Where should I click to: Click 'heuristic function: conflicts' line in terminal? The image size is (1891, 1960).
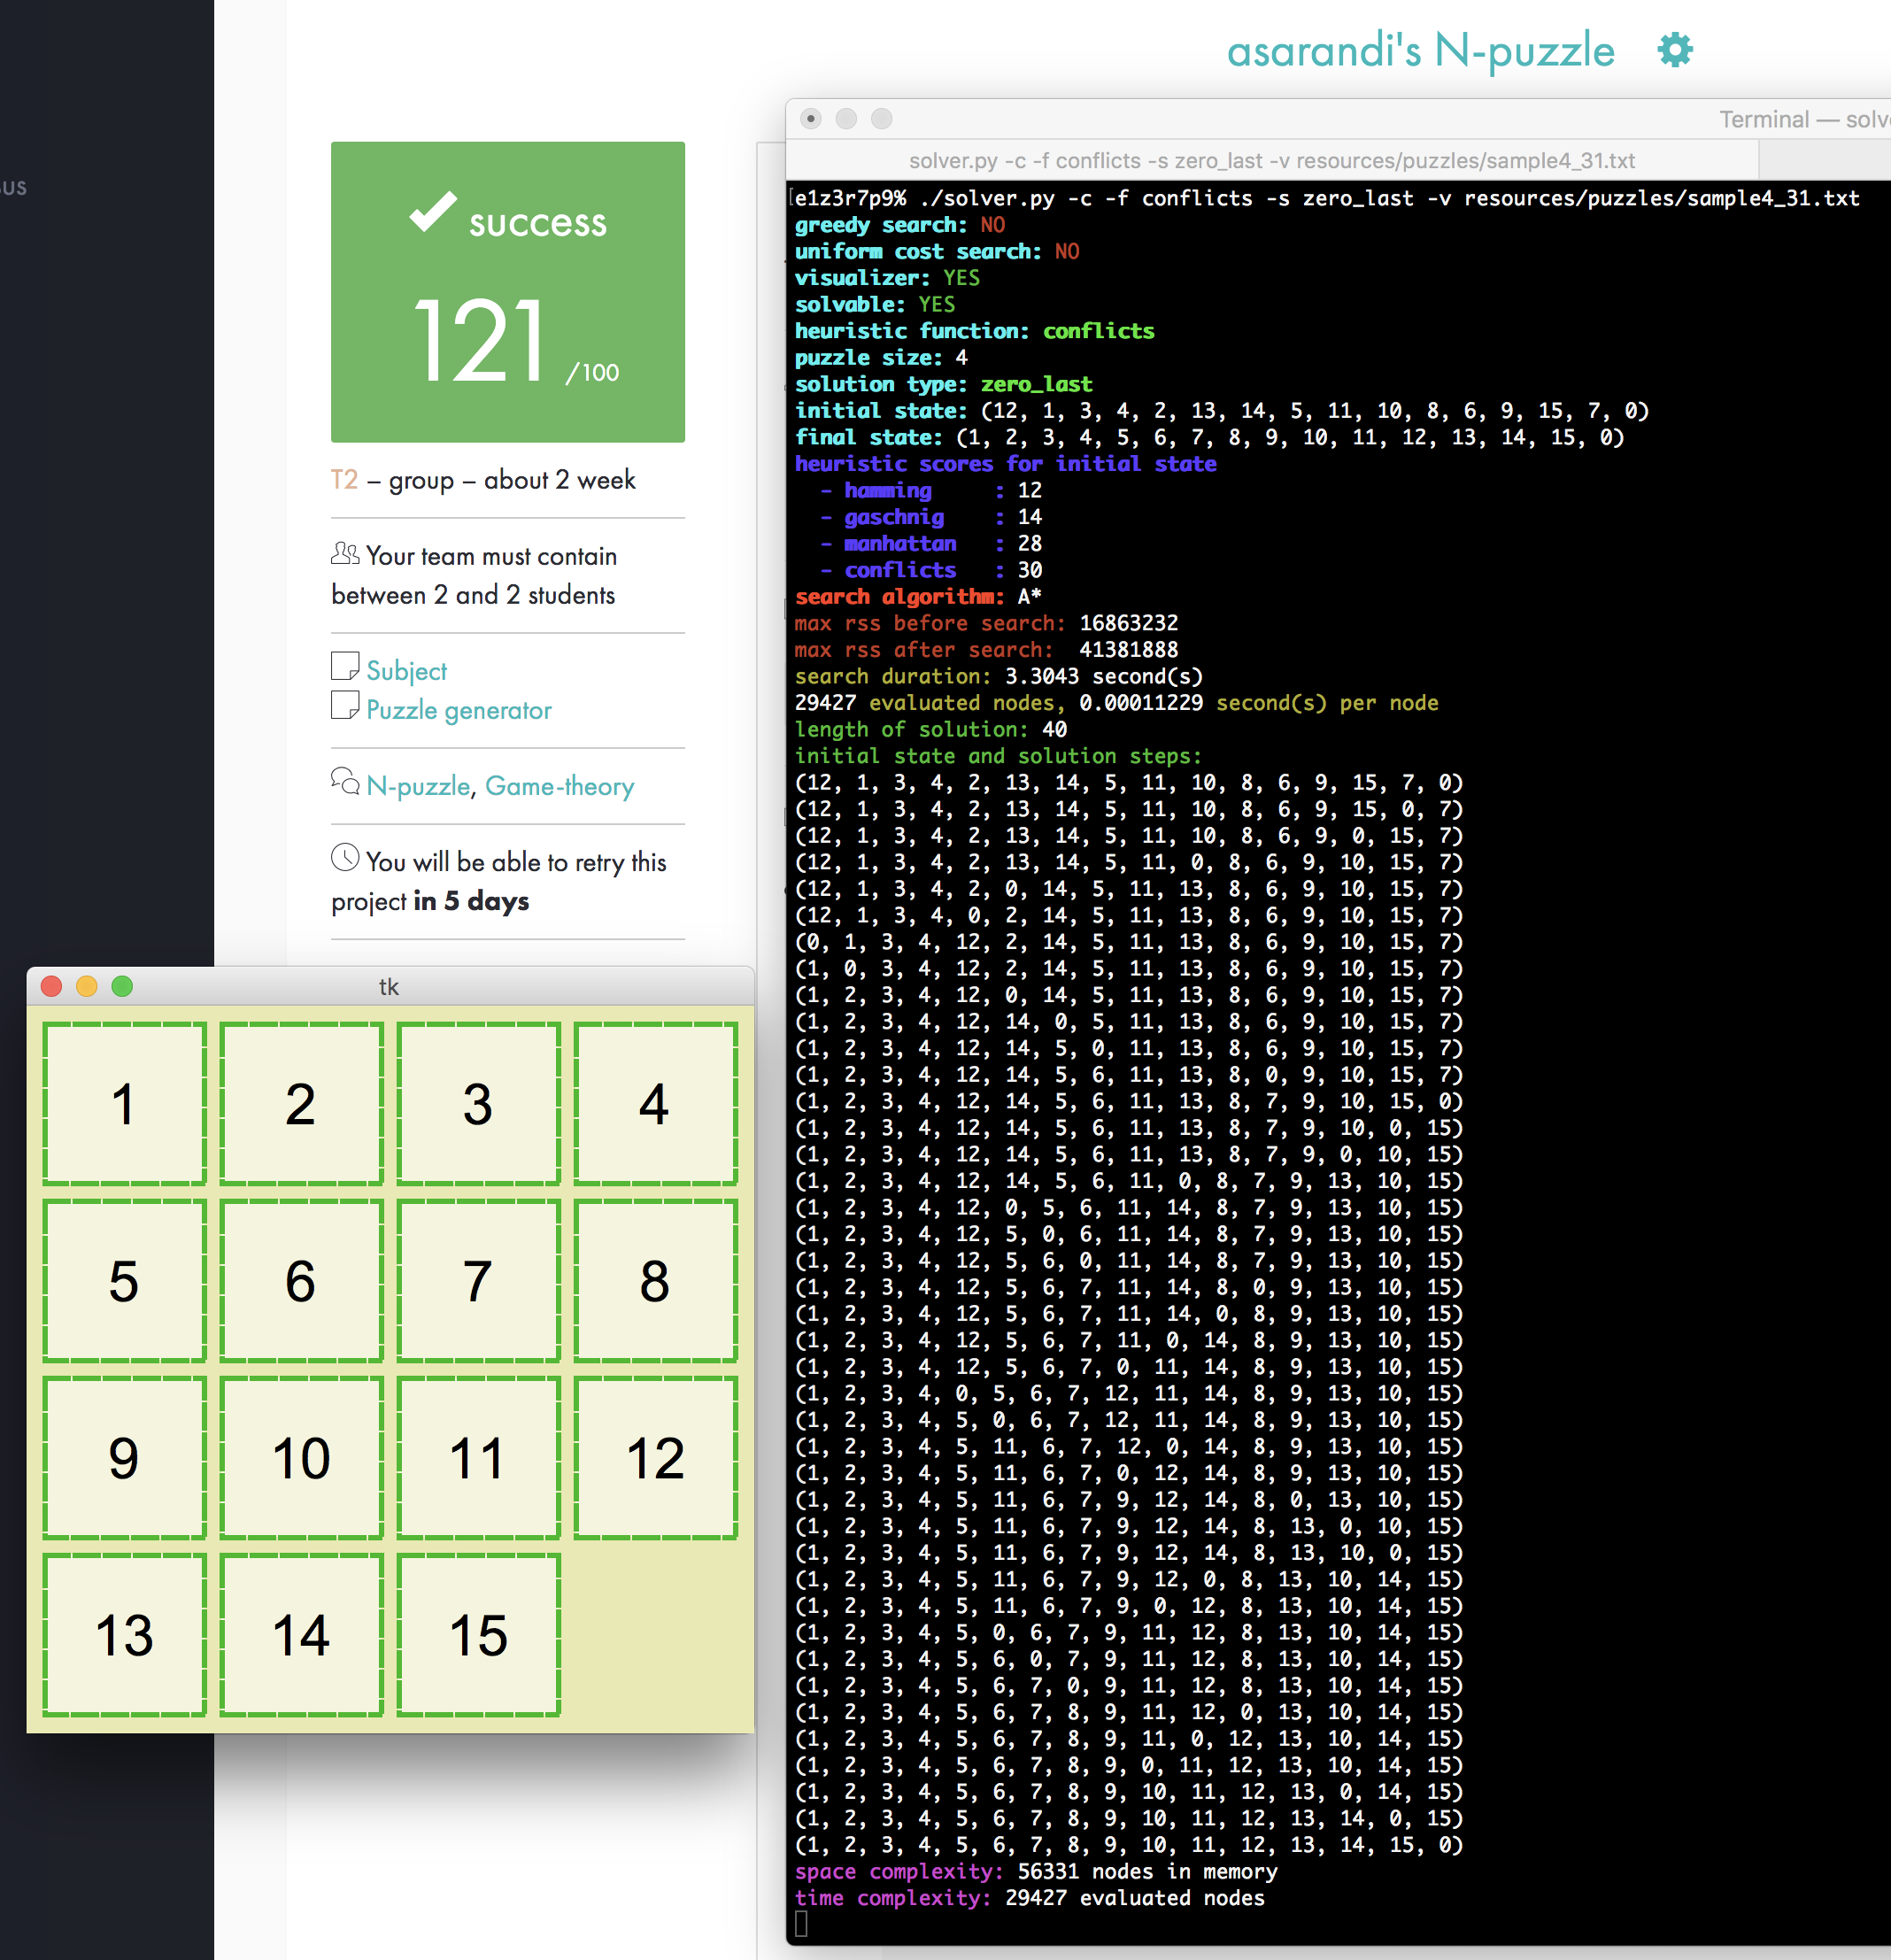(x=974, y=331)
